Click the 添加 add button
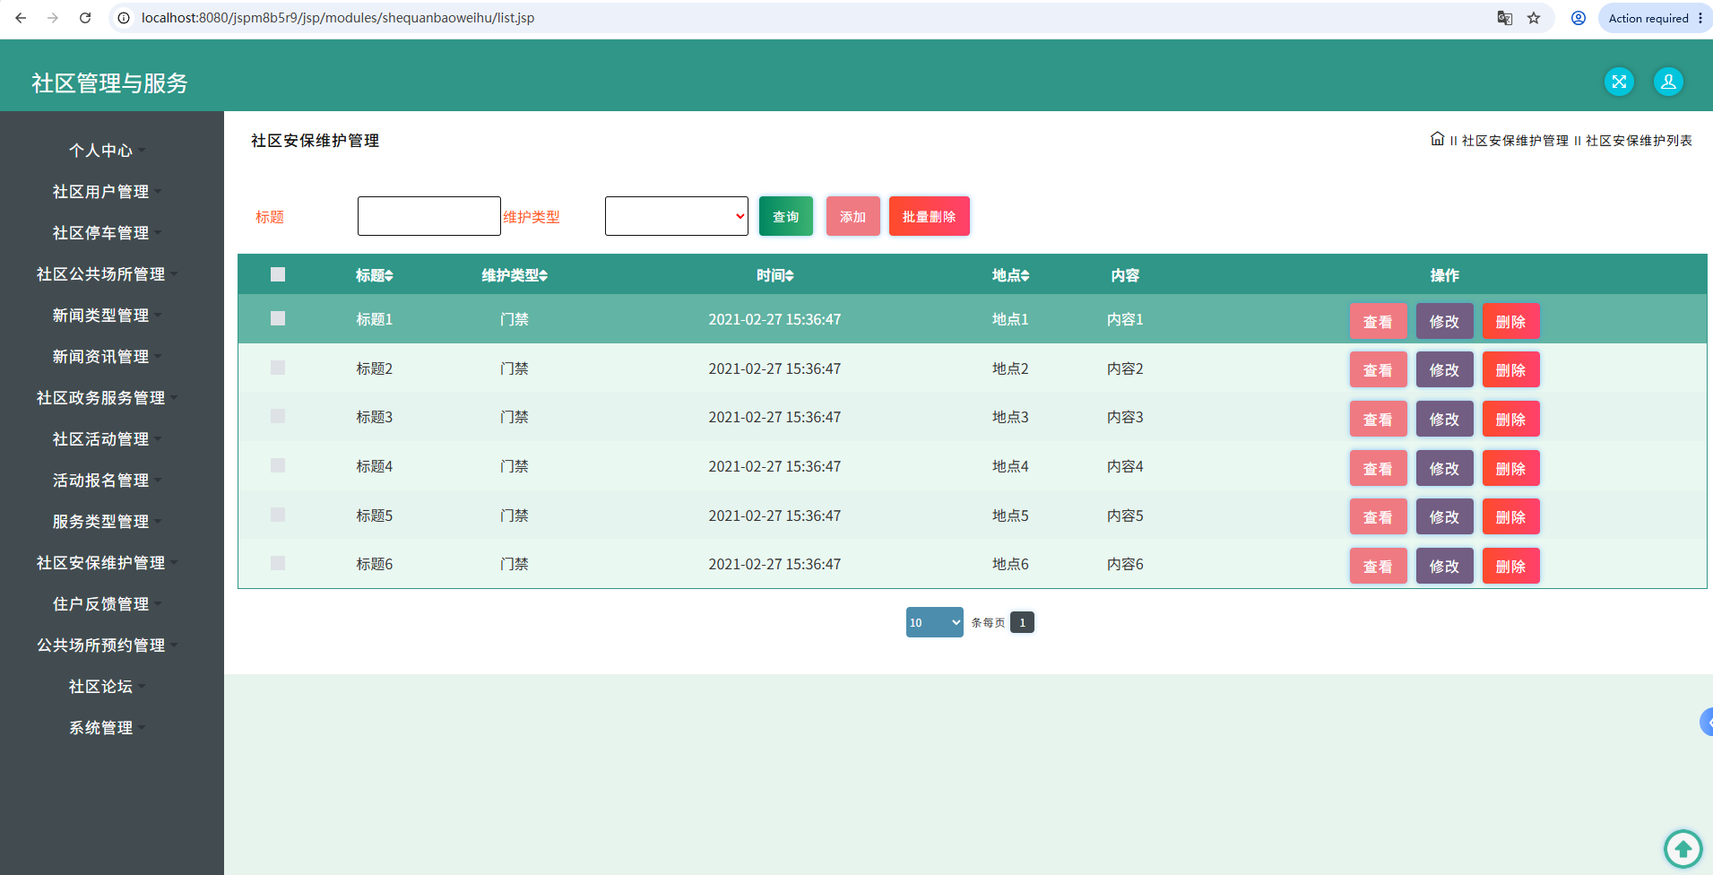1713x875 pixels. point(853,216)
